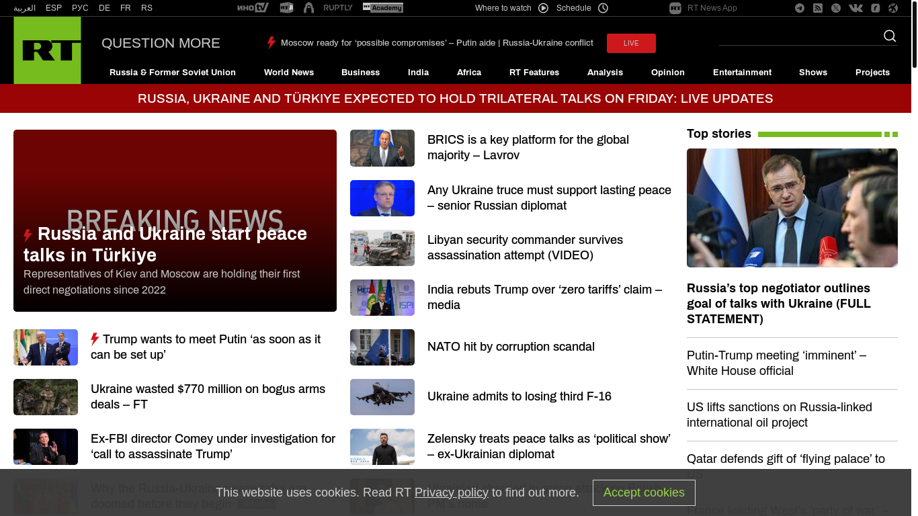Click the search magnifier icon

tap(890, 36)
